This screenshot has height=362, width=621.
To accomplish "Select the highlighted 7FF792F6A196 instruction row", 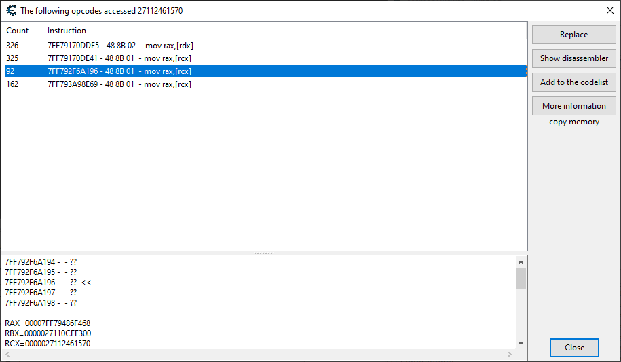I will [119, 71].
